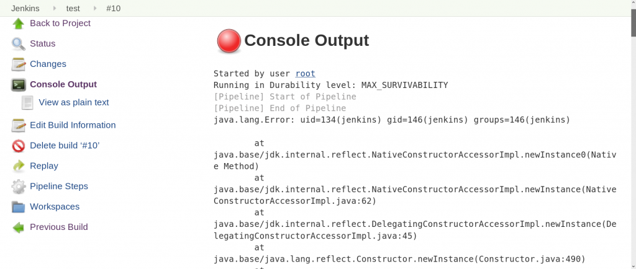Click the green Back to Project arrow icon
The image size is (636, 269).
tap(18, 24)
